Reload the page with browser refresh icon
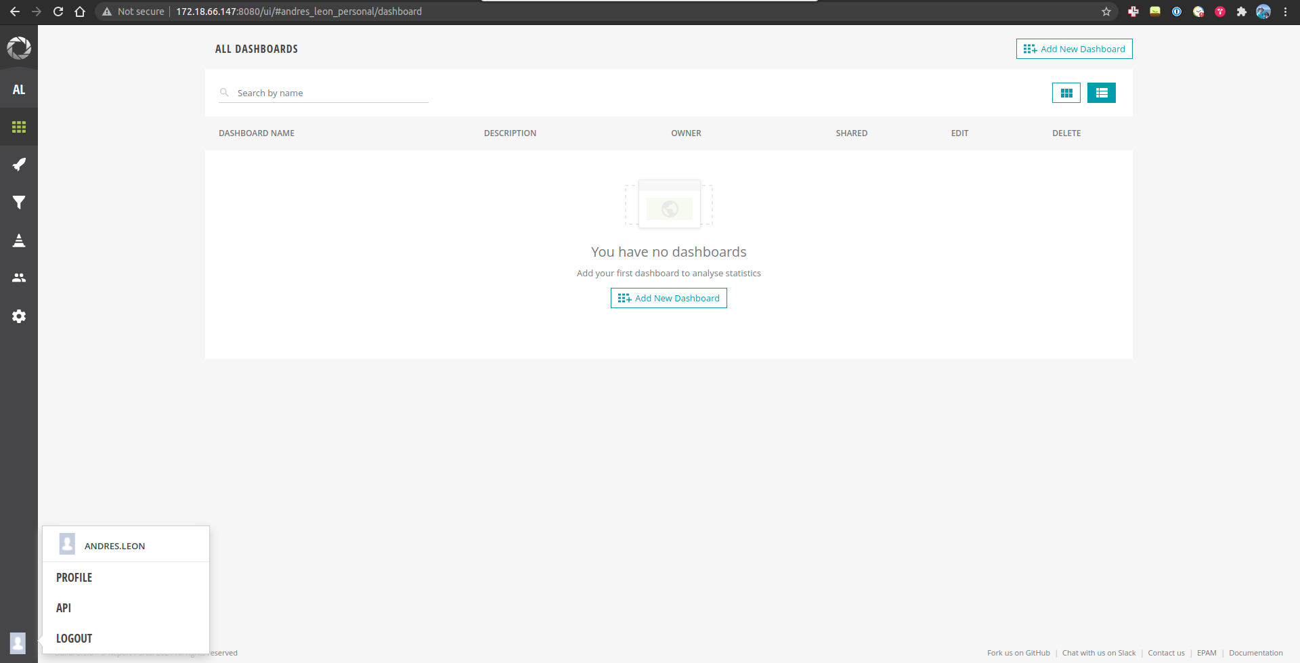1300x663 pixels. pyautogui.click(x=58, y=12)
